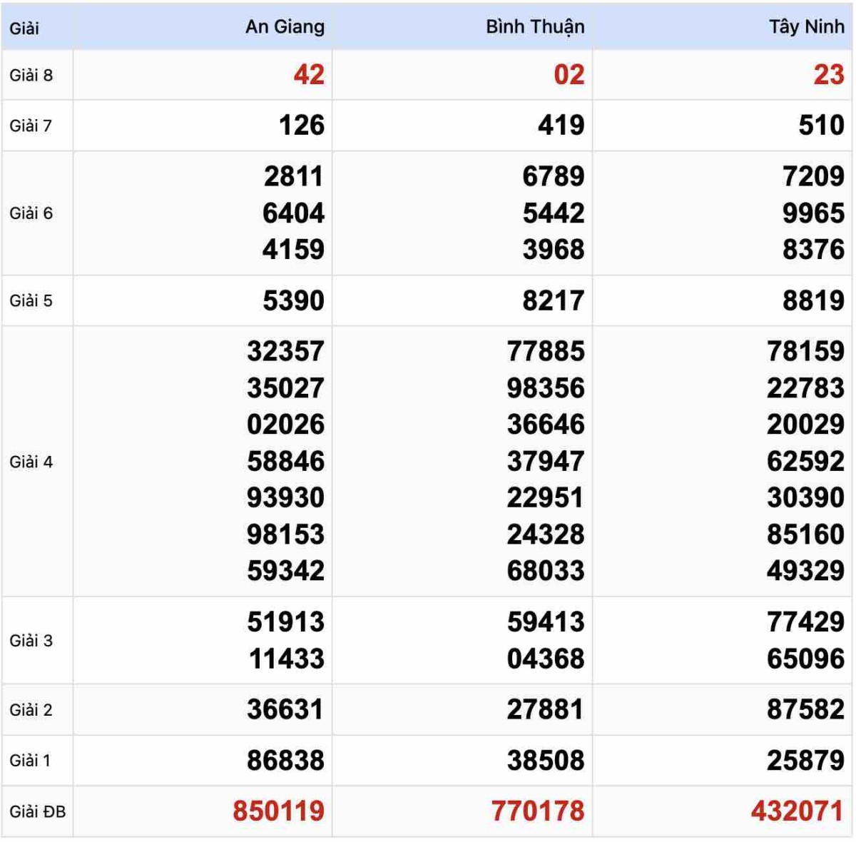Click the Giải 5 number 5390
The width and height of the screenshot is (856, 842).
[x=293, y=300]
